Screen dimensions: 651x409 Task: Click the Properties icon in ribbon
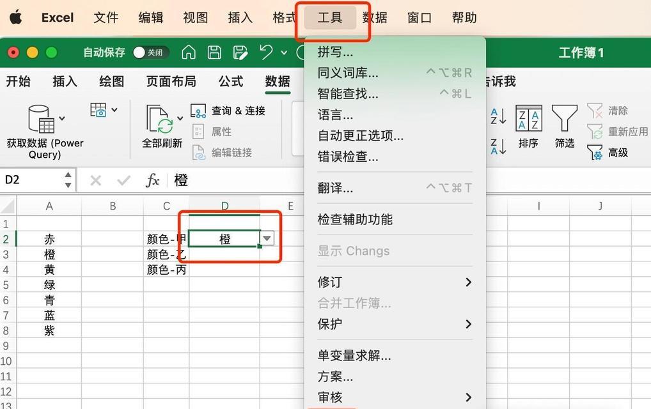point(198,132)
